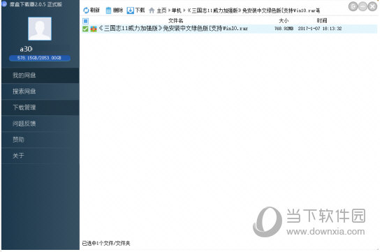Click the rar file type icon

[94, 29]
